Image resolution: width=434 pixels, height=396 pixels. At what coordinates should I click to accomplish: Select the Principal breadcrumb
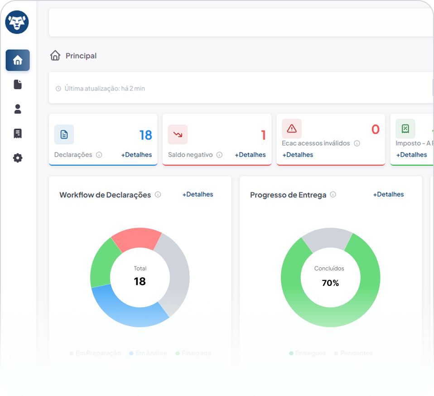pos(81,56)
